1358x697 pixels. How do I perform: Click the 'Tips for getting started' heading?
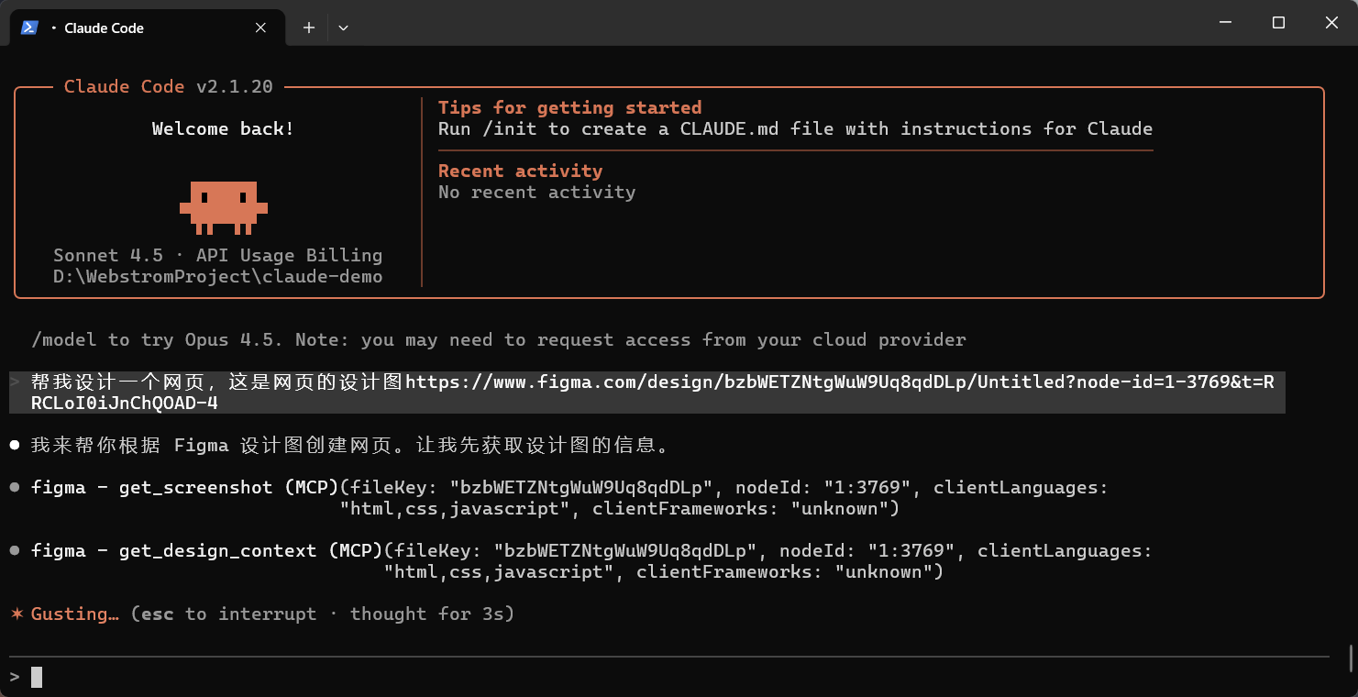tap(569, 107)
